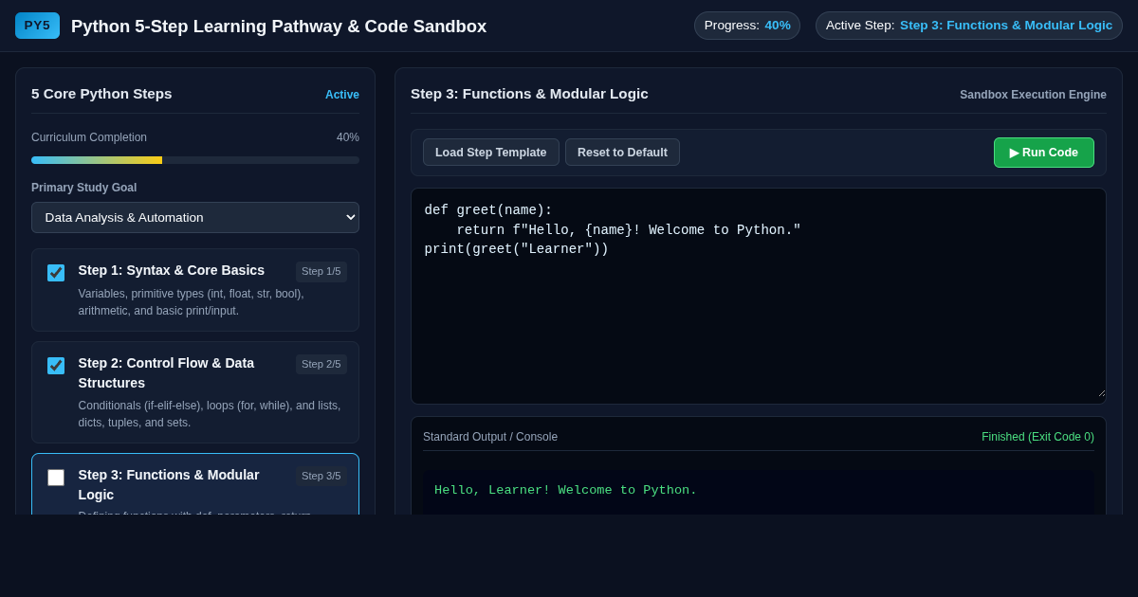The image size is (1138, 597).
Task: Click the Progress: 40% pill in header
Action: click(747, 26)
